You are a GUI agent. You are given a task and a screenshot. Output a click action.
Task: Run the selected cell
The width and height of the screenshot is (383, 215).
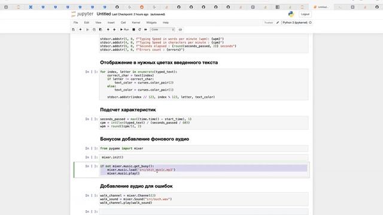pyautogui.click(x=124, y=29)
